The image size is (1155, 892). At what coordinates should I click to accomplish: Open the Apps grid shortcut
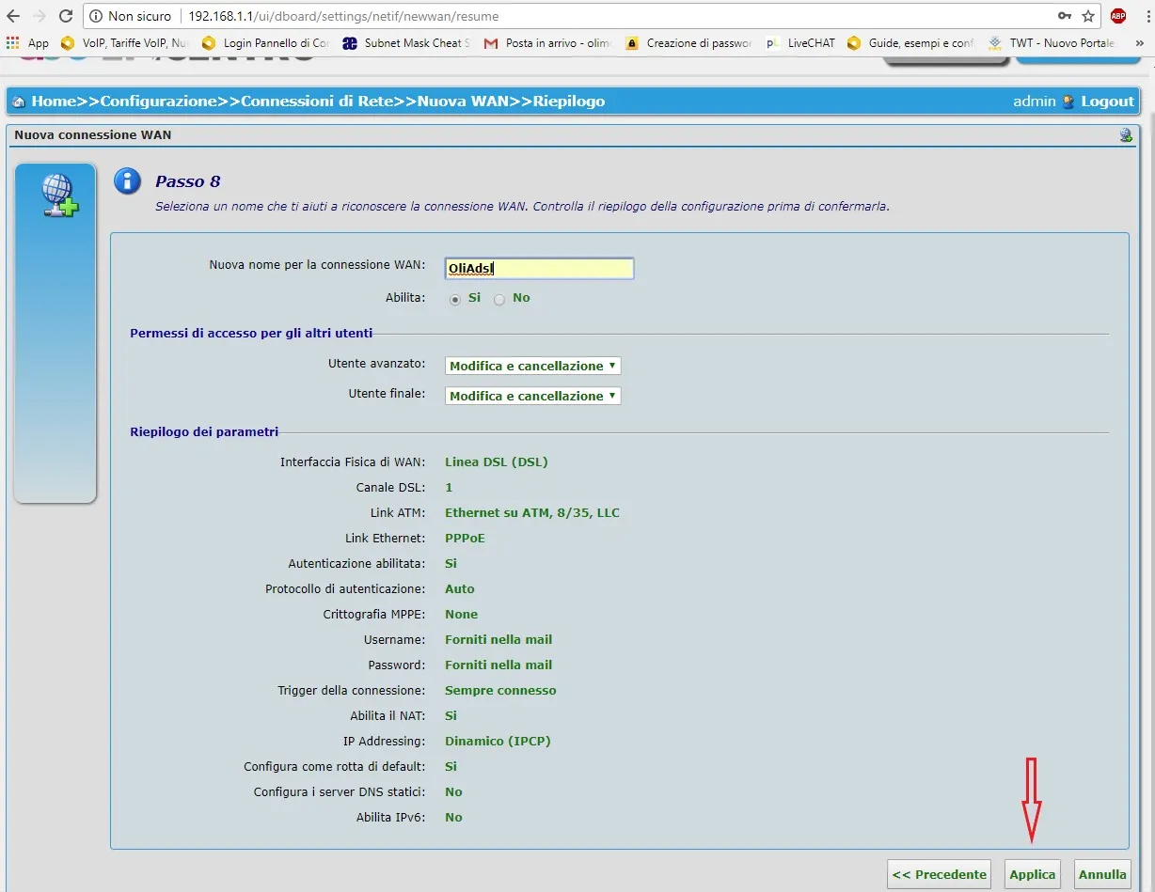13,42
